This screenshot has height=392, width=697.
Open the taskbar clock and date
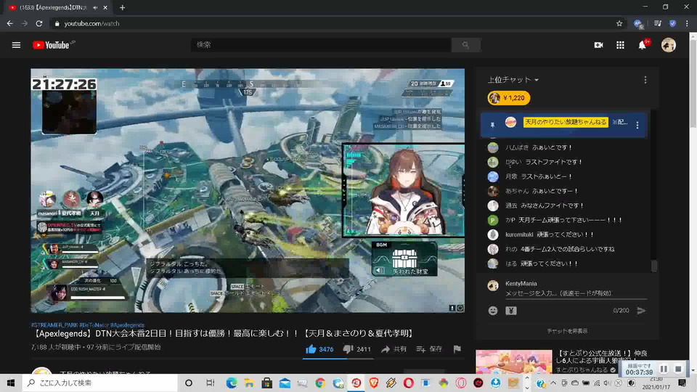coord(656,383)
